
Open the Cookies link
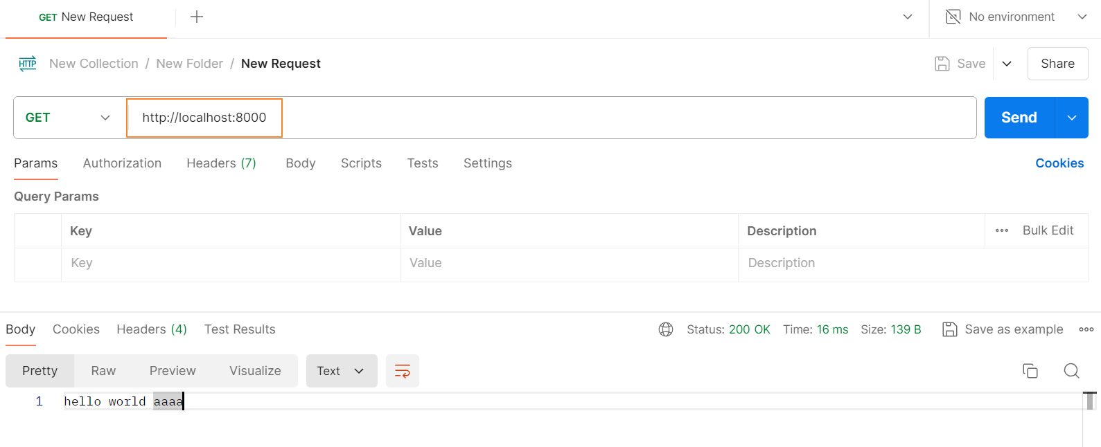tap(1059, 163)
